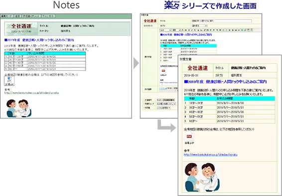
Task: Toggle the checkbox in the attachment row
Action: [173, 88]
